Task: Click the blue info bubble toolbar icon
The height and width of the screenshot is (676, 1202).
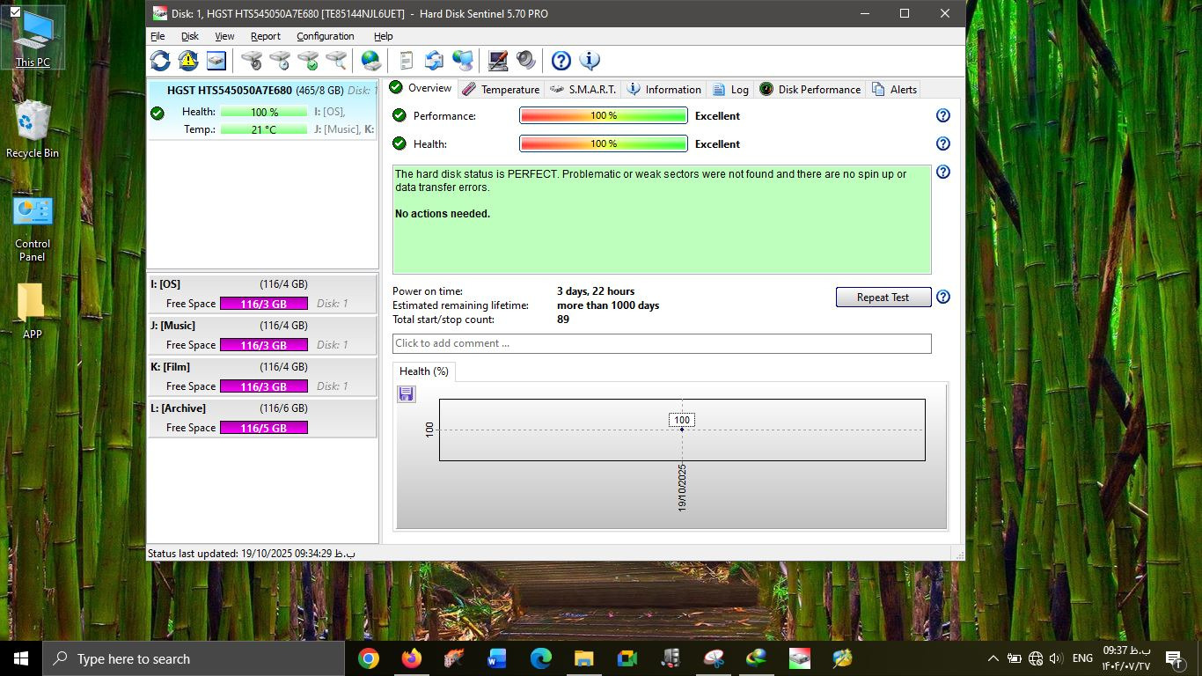Action: click(x=590, y=61)
